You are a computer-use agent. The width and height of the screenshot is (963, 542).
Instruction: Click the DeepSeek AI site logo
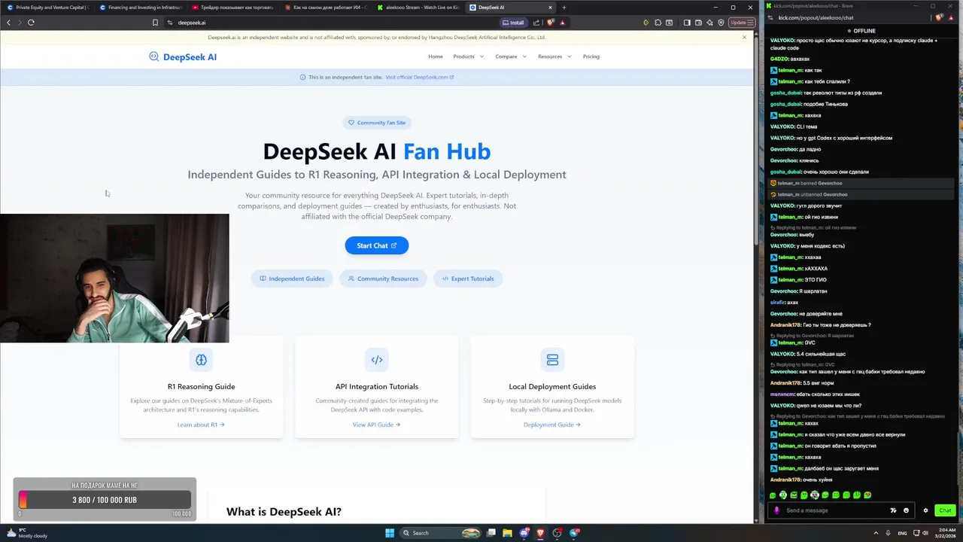183,56
